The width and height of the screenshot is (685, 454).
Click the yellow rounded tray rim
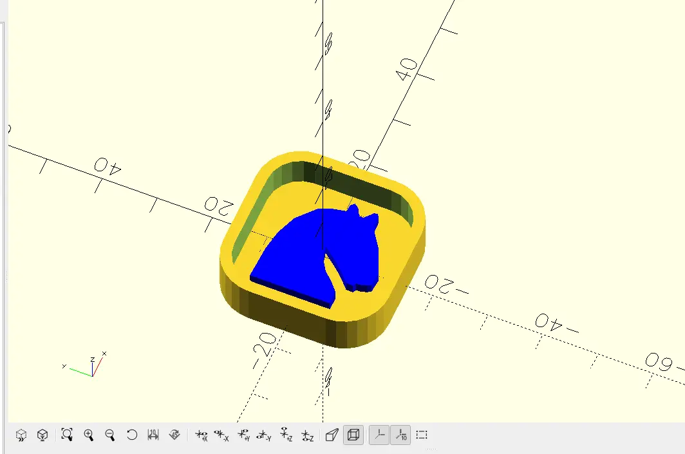coord(323,249)
